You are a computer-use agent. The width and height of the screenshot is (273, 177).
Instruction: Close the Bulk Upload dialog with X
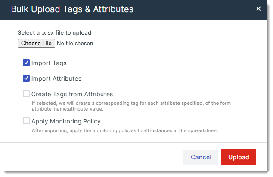tap(258, 9)
